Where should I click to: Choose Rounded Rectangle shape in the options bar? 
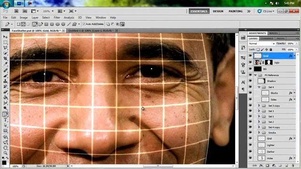pyautogui.click(x=52, y=24)
